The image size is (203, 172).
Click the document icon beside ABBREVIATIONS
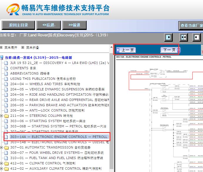(x=6, y=73)
